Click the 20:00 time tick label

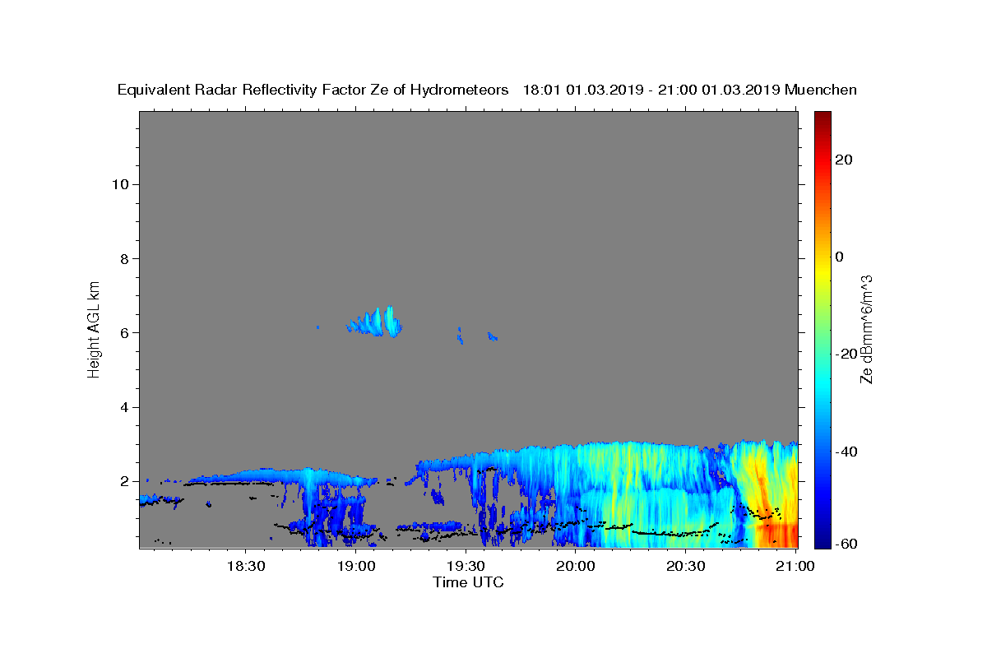(576, 566)
